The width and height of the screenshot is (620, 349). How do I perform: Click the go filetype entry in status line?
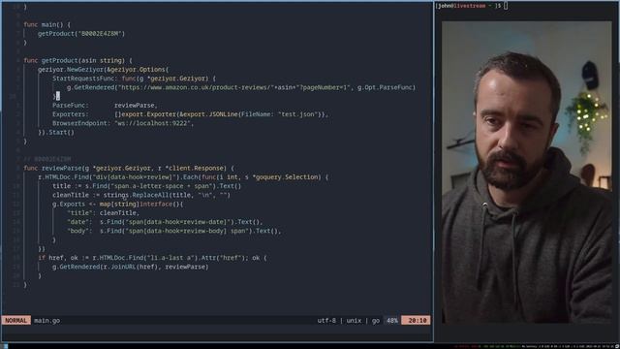tap(376, 321)
